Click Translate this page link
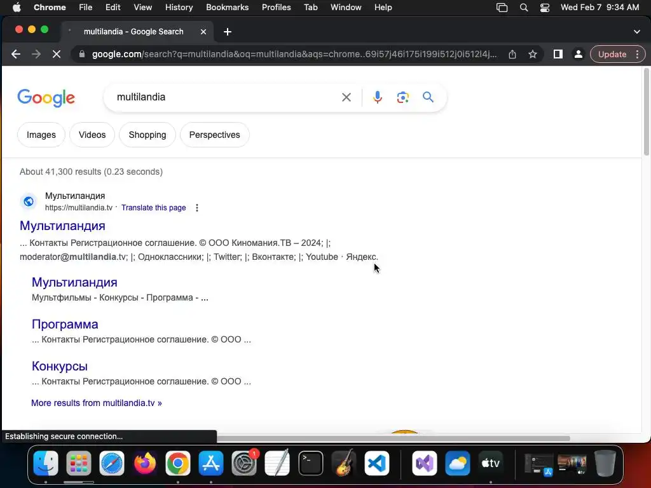 [x=154, y=208]
